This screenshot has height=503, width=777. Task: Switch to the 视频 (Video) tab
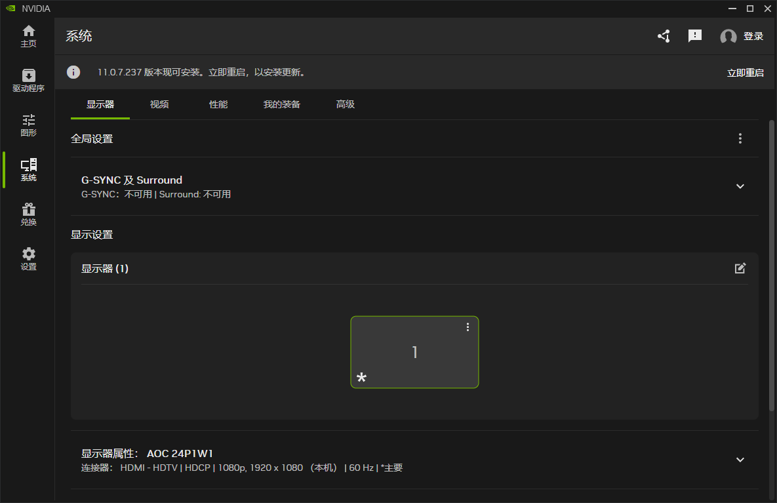tap(159, 104)
